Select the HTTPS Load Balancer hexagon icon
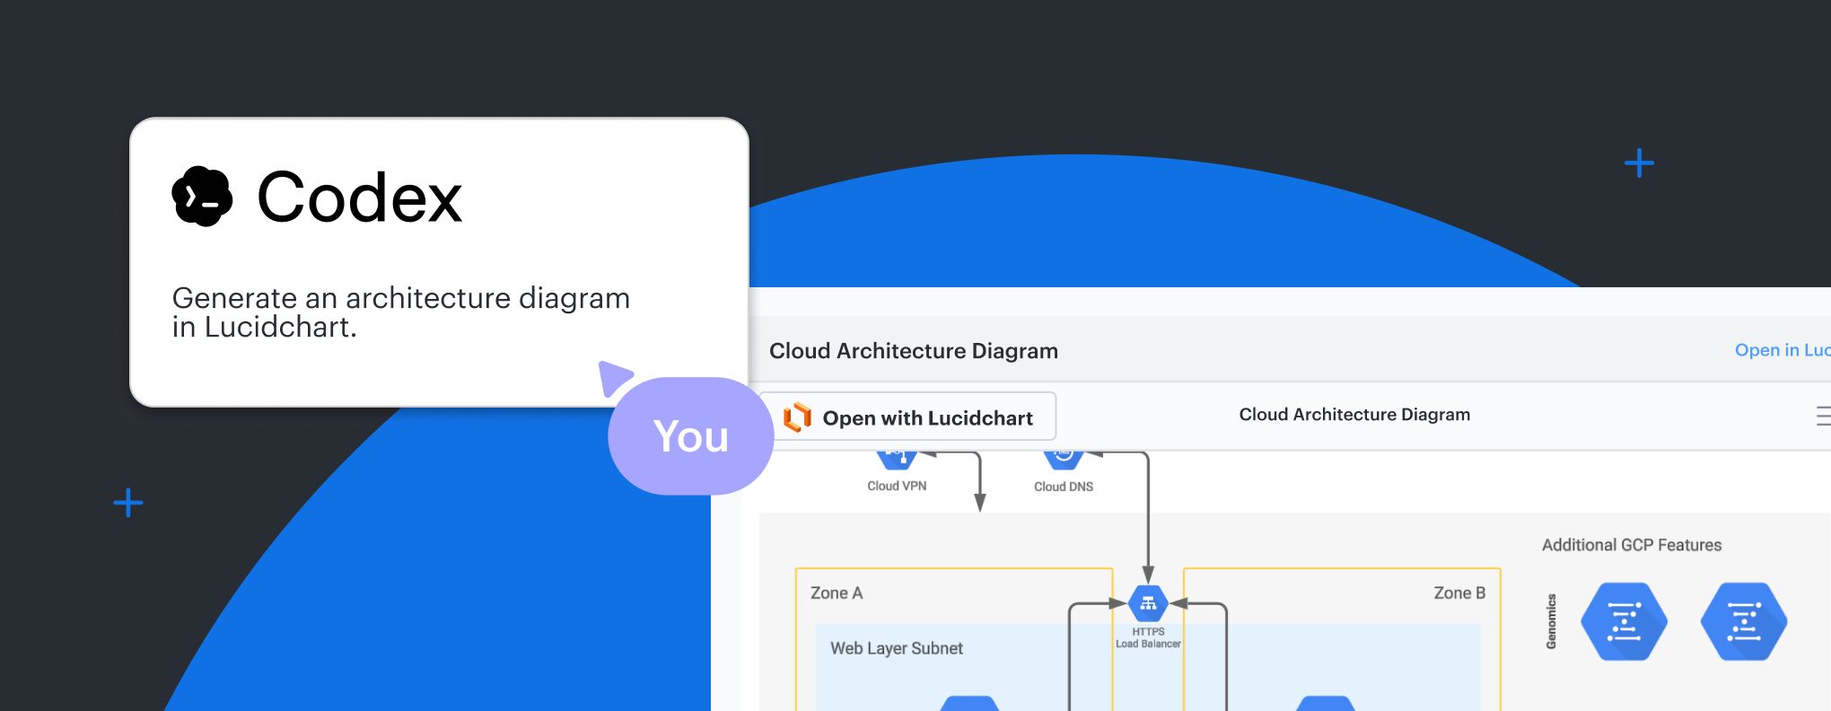Screen dimensions: 1831x711 point(1148,603)
